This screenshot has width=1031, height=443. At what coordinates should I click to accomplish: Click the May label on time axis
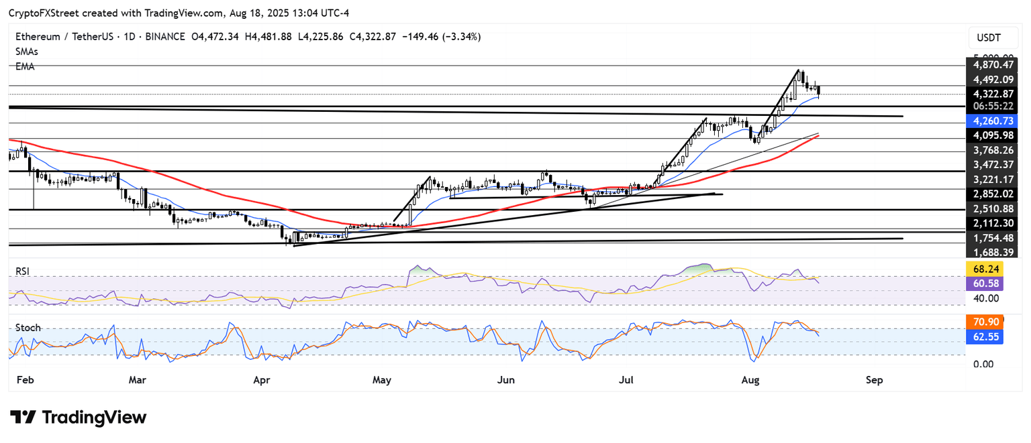click(x=381, y=380)
